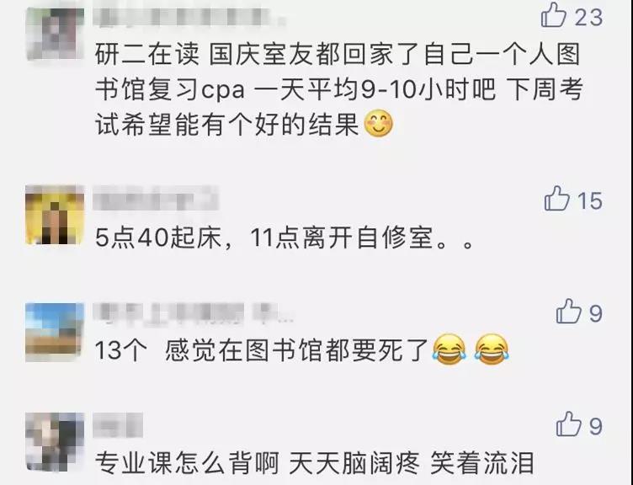Viewport: 633px width, 485px height.
Task: Select the comment 5点40起床 11点离开自修室
Action: pyautogui.click(x=284, y=237)
